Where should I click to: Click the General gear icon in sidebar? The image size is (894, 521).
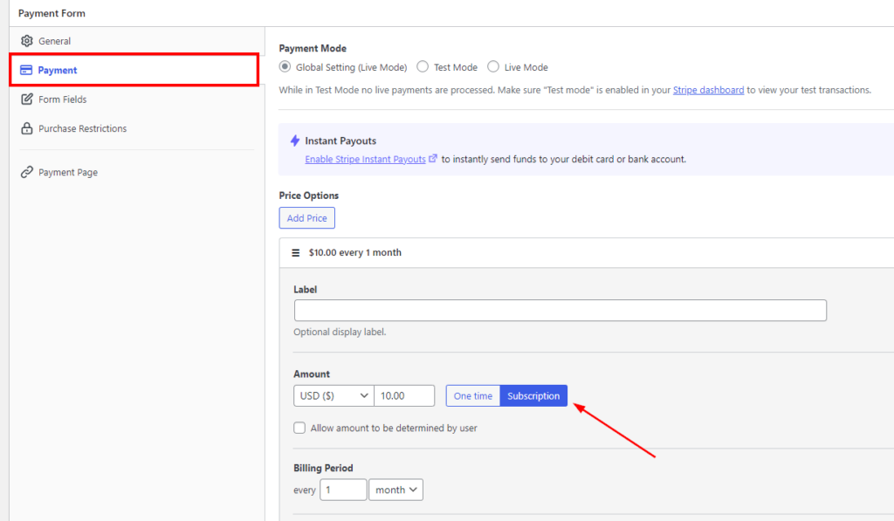(x=26, y=41)
